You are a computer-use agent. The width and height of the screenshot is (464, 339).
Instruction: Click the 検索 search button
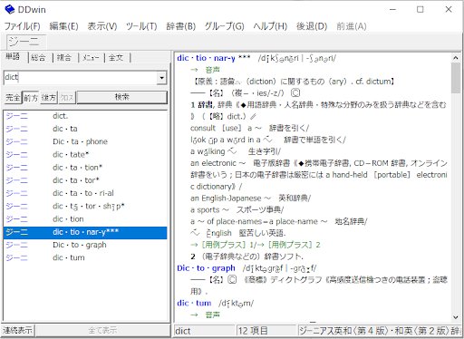(122, 97)
